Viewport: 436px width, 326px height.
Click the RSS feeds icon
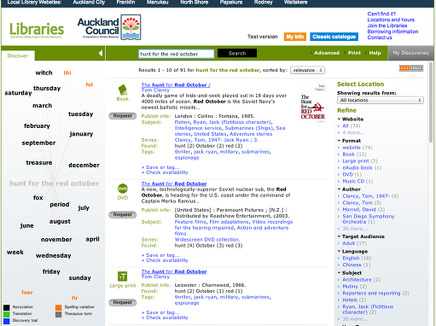click(411, 68)
